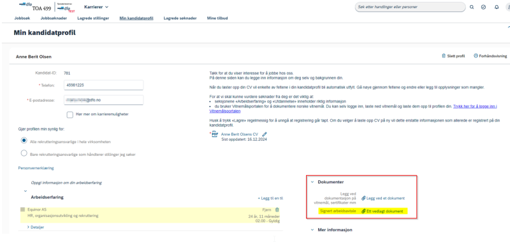
Task: Click the Forhåndsvisning preview icon
Action: [x=476, y=56]
